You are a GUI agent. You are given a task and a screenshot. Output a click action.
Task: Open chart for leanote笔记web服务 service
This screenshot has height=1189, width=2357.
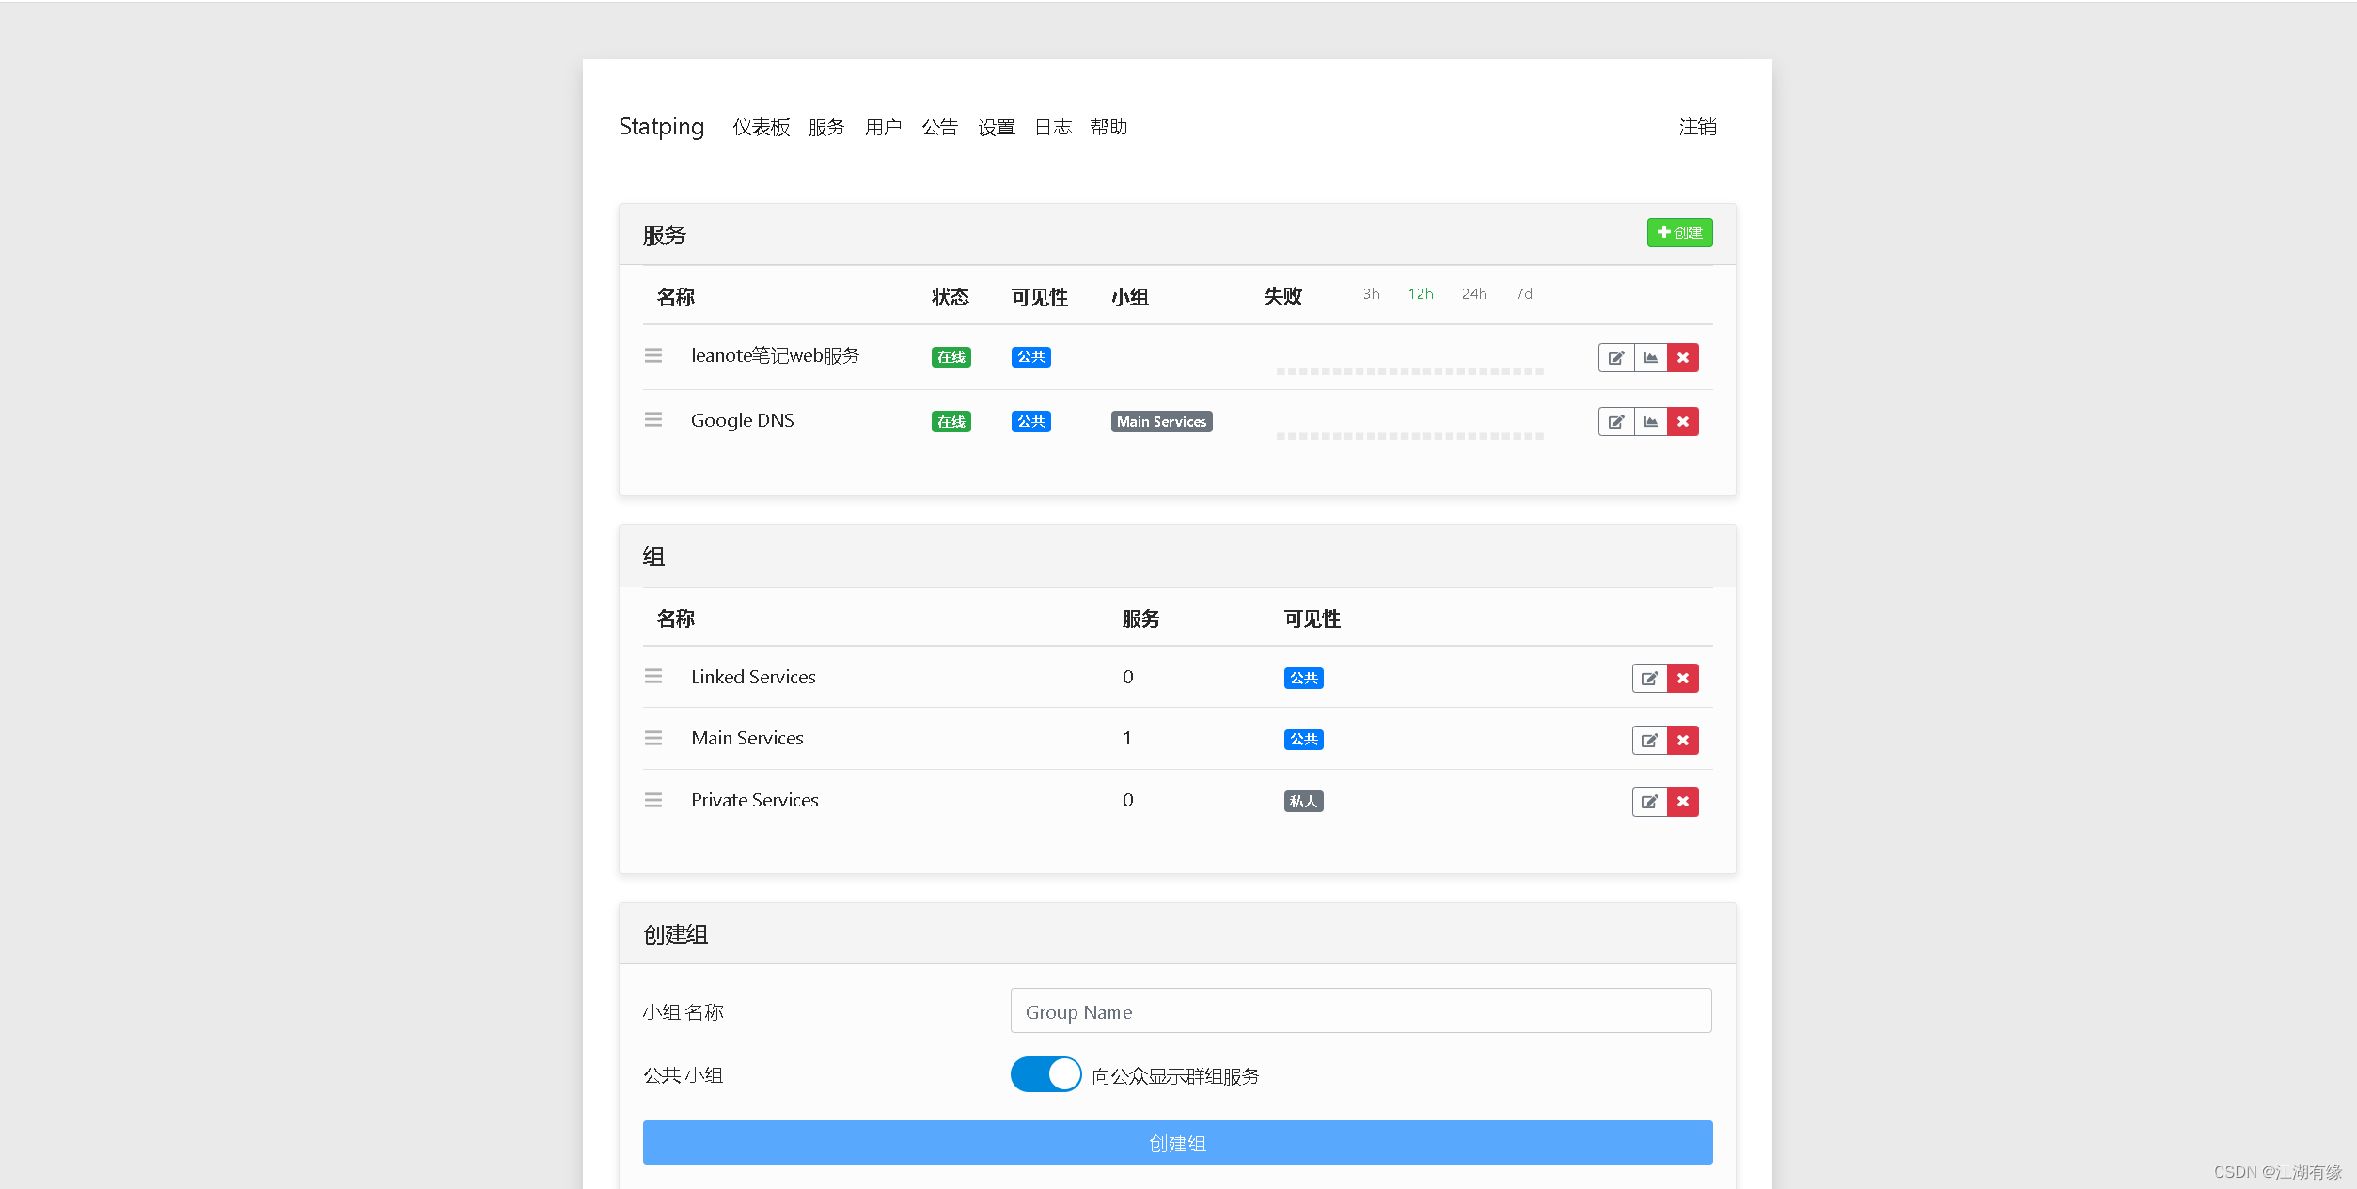click(x=1650, y=358)
